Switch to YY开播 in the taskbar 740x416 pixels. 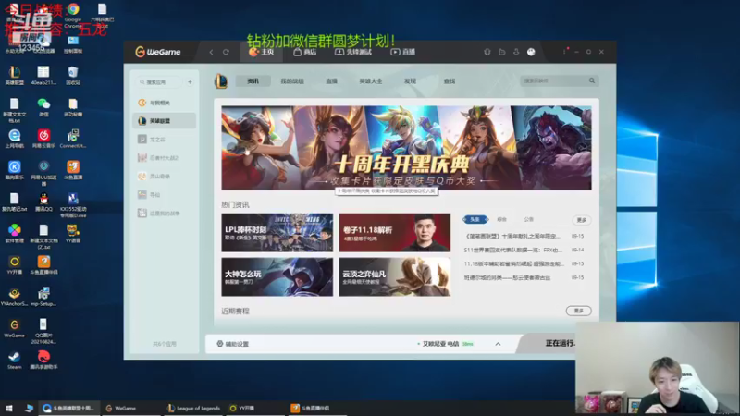click(x=242, y=408)
